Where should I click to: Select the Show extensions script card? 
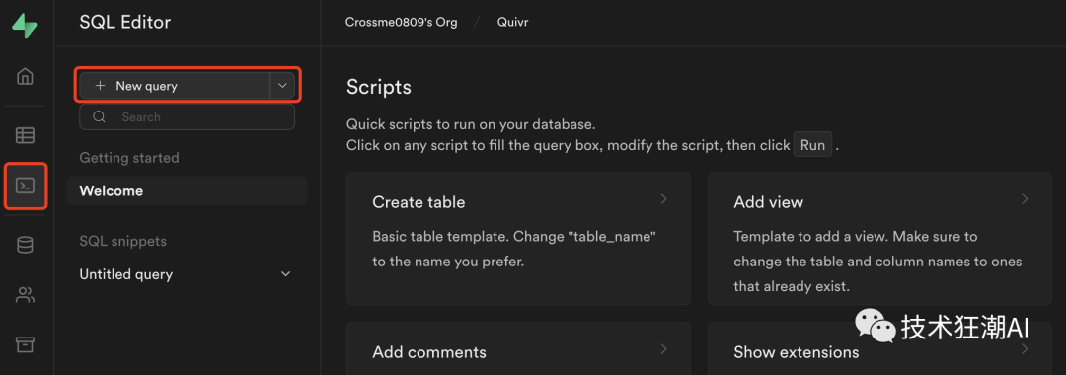coord(879,348)
